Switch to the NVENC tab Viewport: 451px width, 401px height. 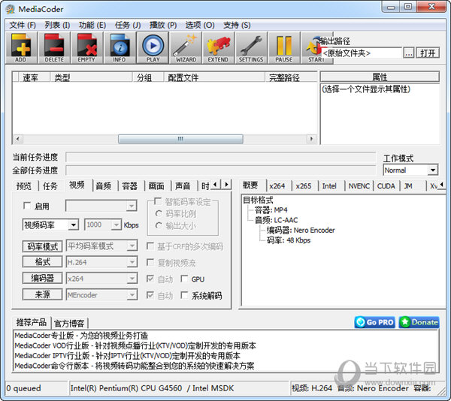pyautogui.click(x=359, y=186)
